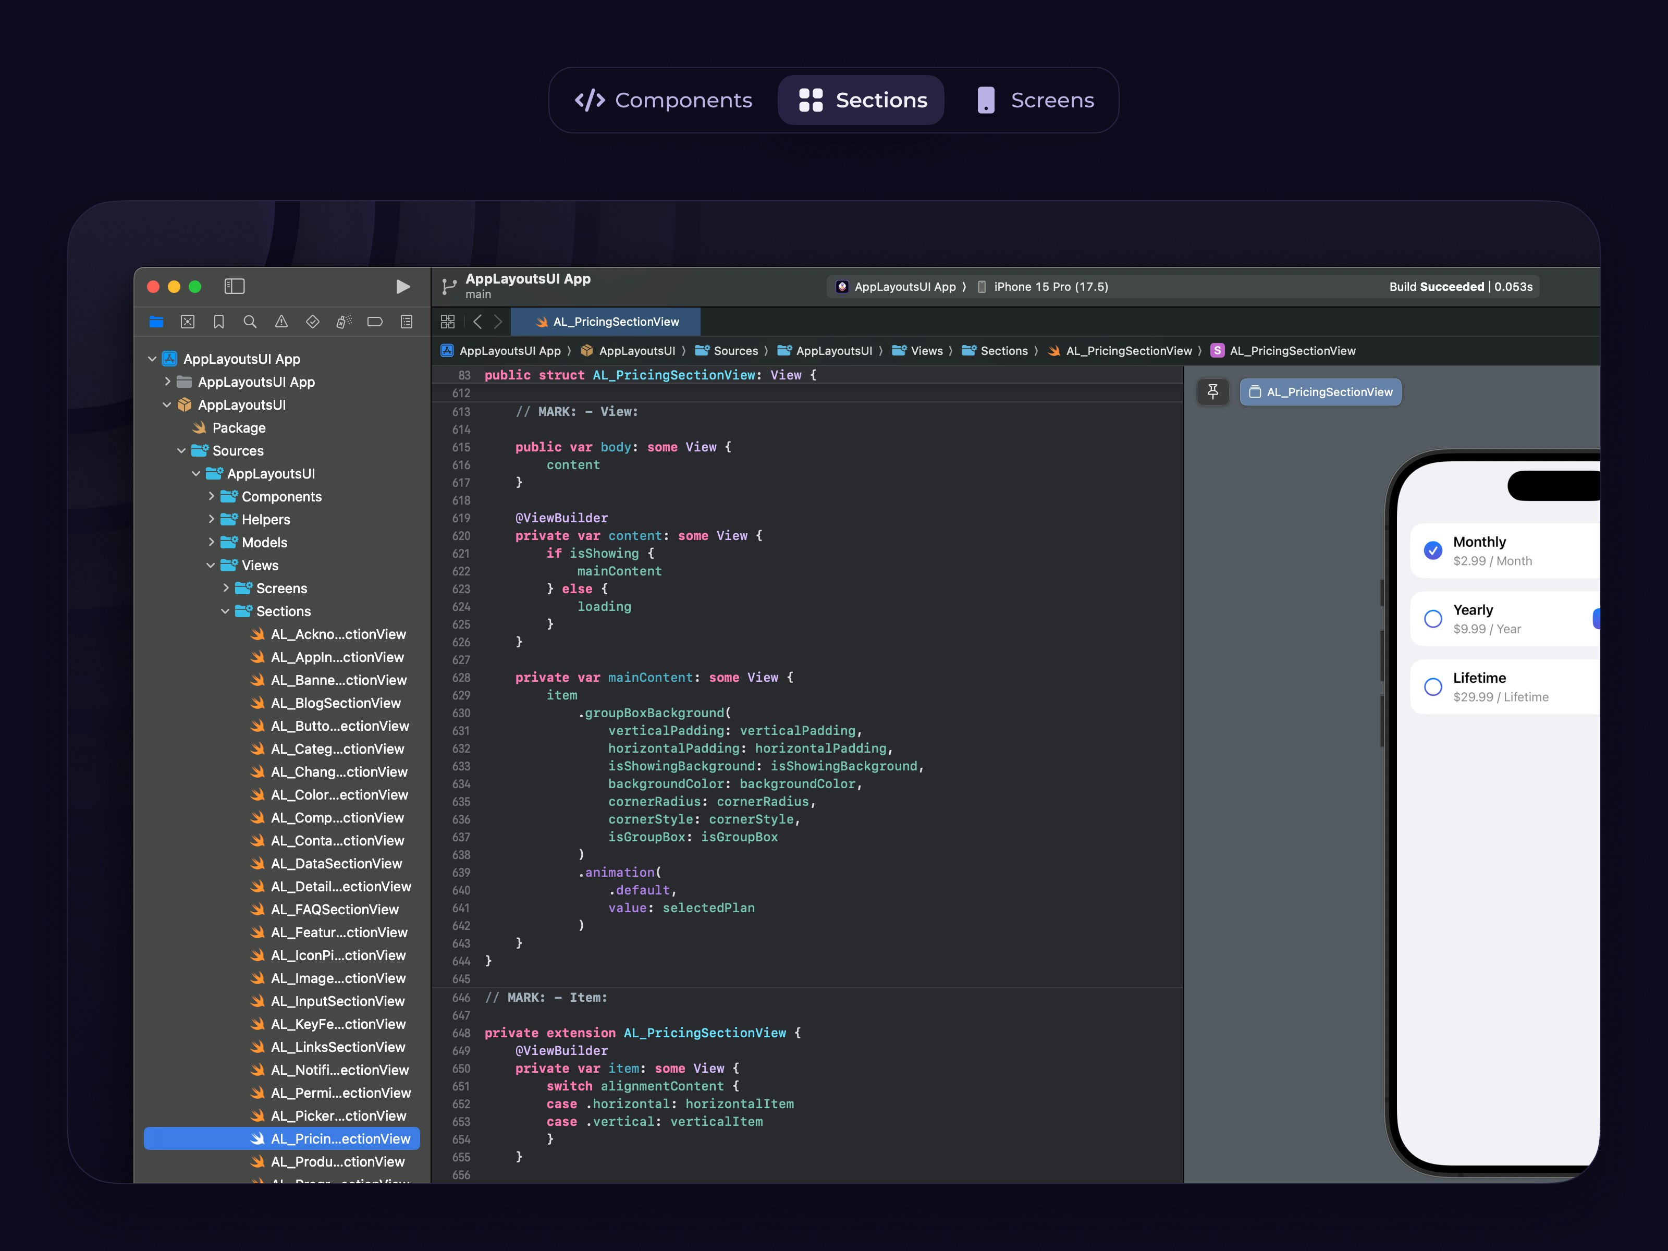The height and width of the screenshot is (1251, 1668).
Task: Open the AppLayoutsUI App scheme selector
Action: pyautogui.click(x=896, y=287)
